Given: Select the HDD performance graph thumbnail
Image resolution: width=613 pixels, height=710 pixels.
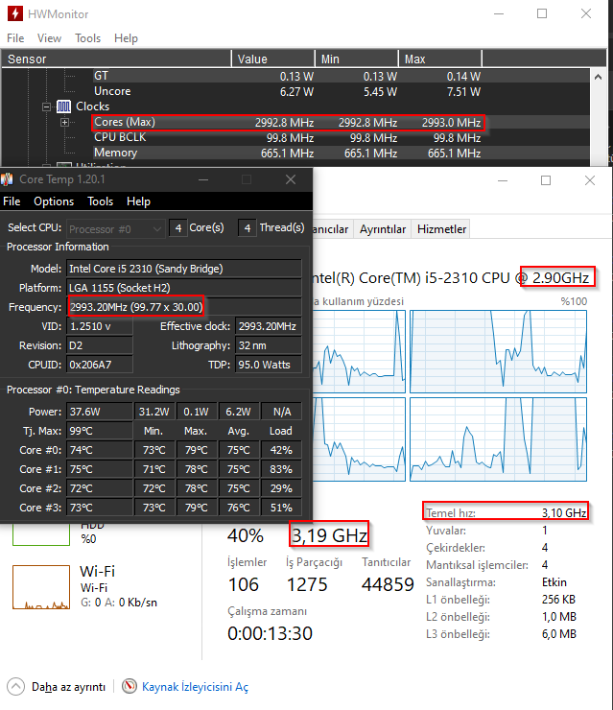Looking at the screenshot, I should [x=41, y=534].
